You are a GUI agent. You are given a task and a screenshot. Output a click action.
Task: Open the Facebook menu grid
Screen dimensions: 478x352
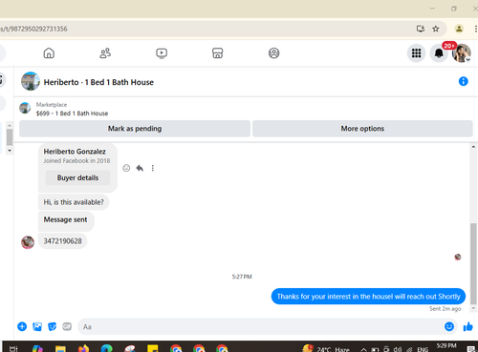coord(416,53)
